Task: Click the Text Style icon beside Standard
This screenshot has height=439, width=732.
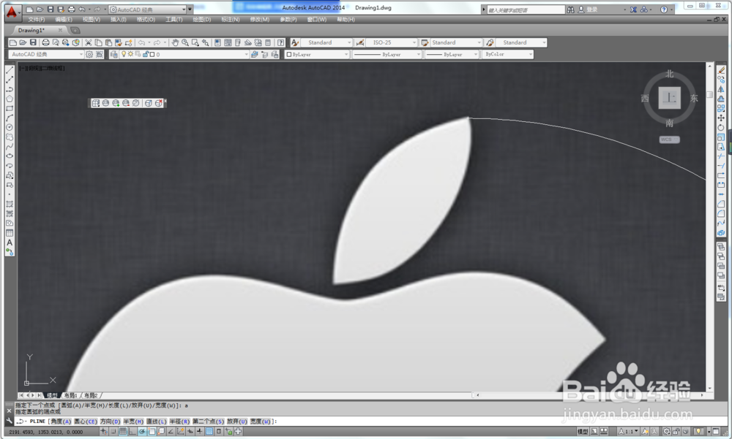Action: coord(294,42)
